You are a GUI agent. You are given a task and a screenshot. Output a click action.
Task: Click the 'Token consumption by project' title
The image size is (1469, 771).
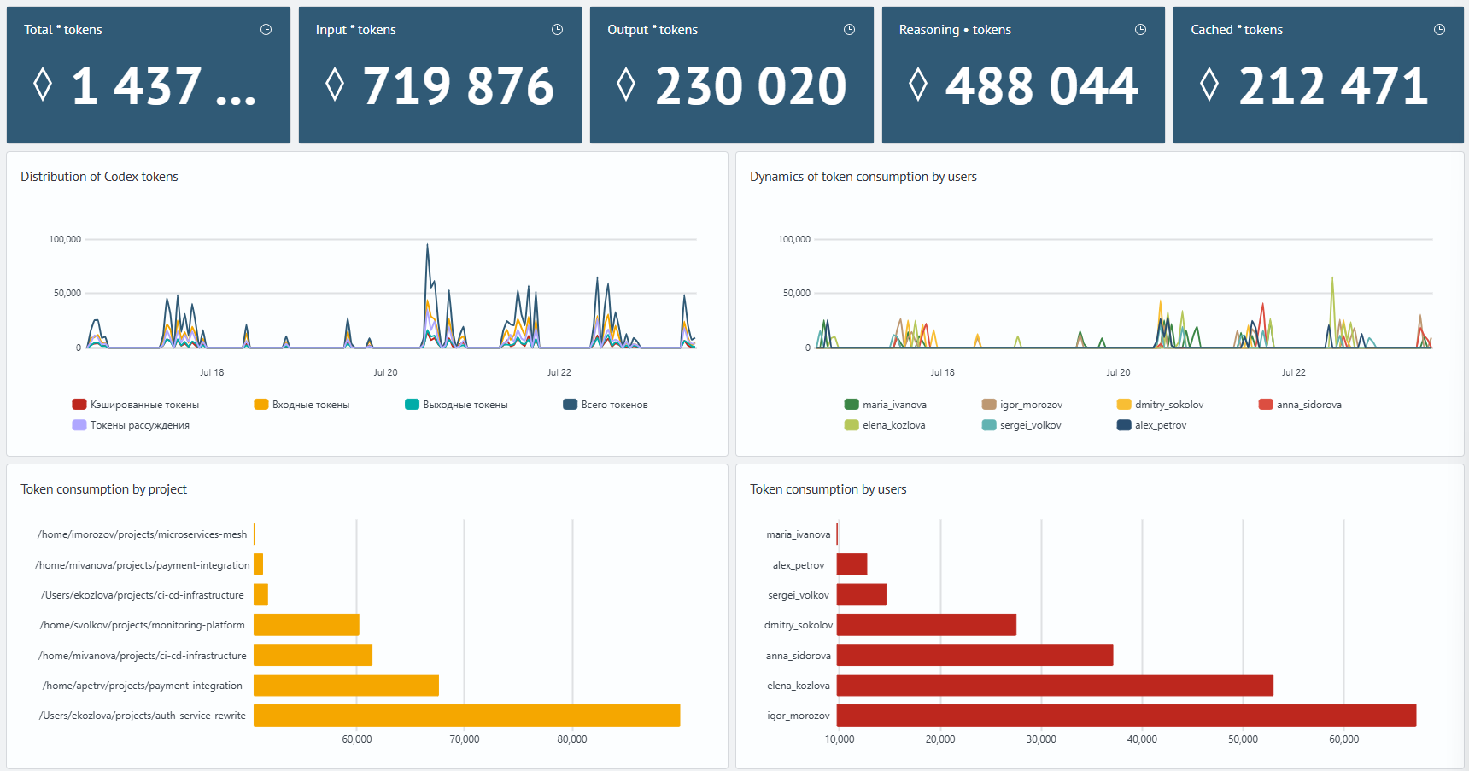coord(103,489)
